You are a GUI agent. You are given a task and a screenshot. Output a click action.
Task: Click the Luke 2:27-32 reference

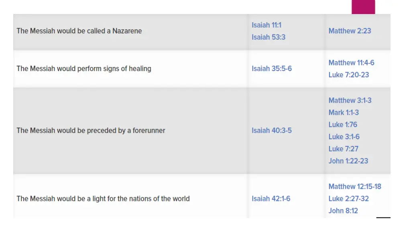[349, 199]
